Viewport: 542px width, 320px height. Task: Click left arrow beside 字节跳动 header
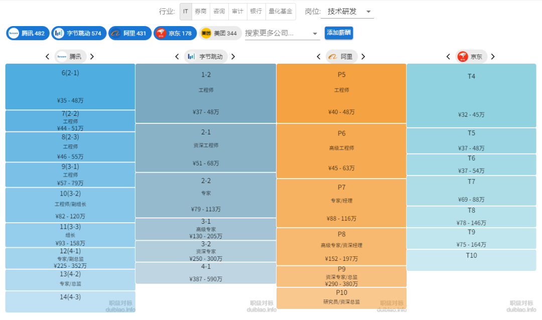177,57
